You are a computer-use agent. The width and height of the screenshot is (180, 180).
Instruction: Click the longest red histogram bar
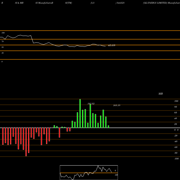26,142
